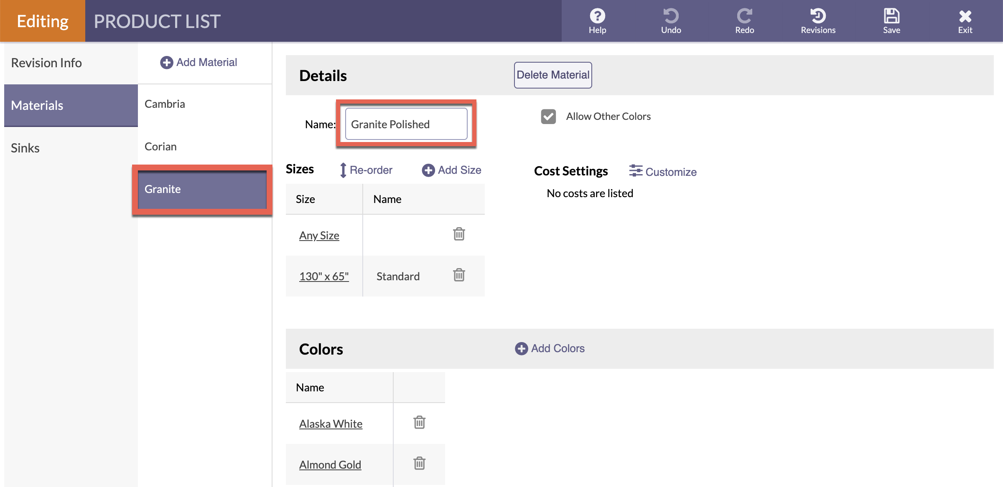Click the Redo arrow icon

click(x=744, y=16)
